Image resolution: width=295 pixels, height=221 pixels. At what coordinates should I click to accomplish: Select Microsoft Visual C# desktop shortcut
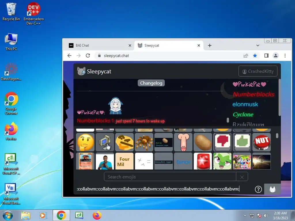[11, 164]
